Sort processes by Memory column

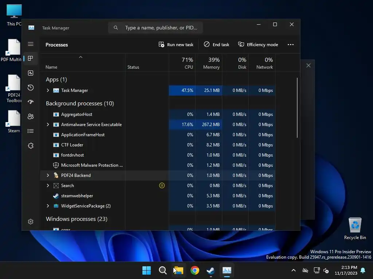coord(209,63)
